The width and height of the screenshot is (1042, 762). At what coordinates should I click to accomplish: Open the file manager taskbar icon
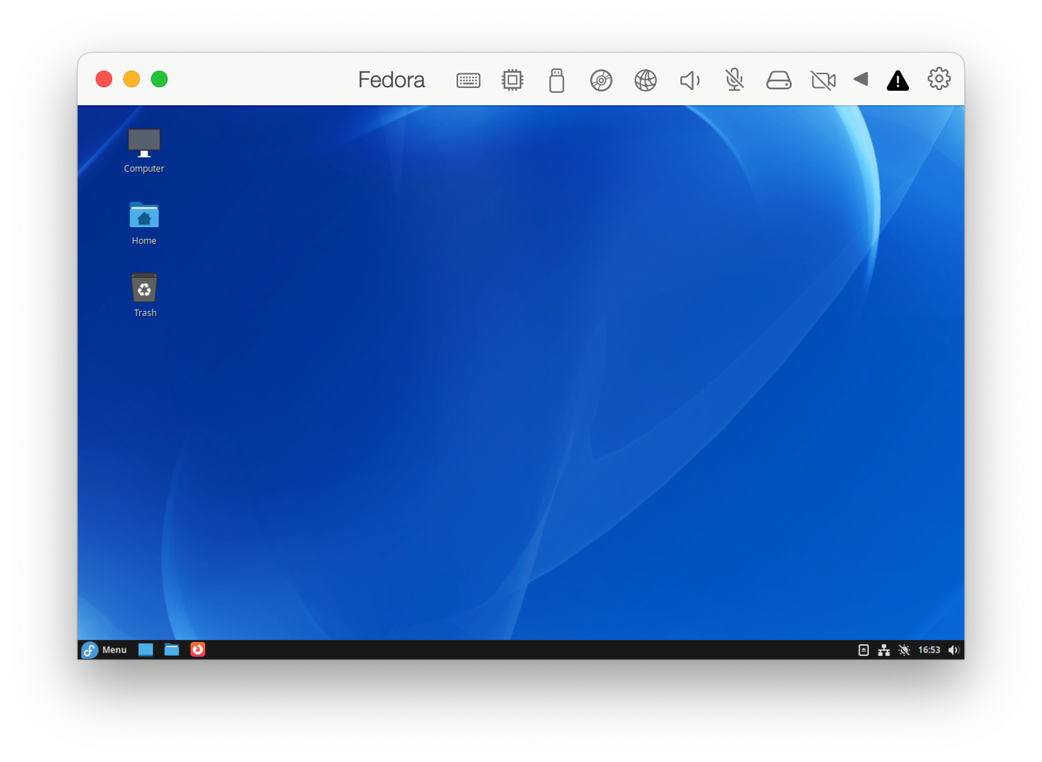click(x=172, y=650)
